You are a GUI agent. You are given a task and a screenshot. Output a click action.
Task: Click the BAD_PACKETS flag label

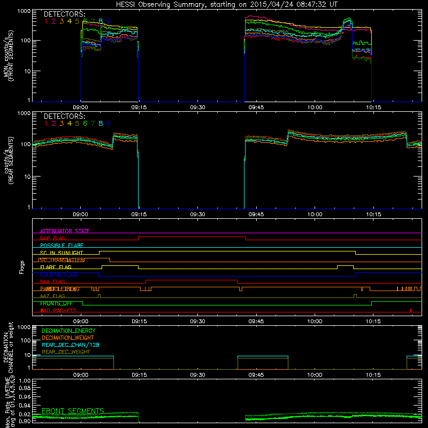coord(58,310)
